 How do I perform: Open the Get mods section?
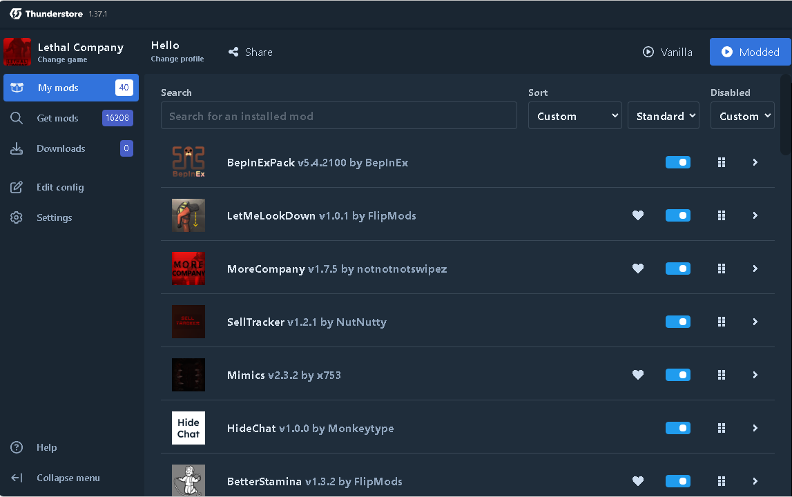click(x=71, y=118)
